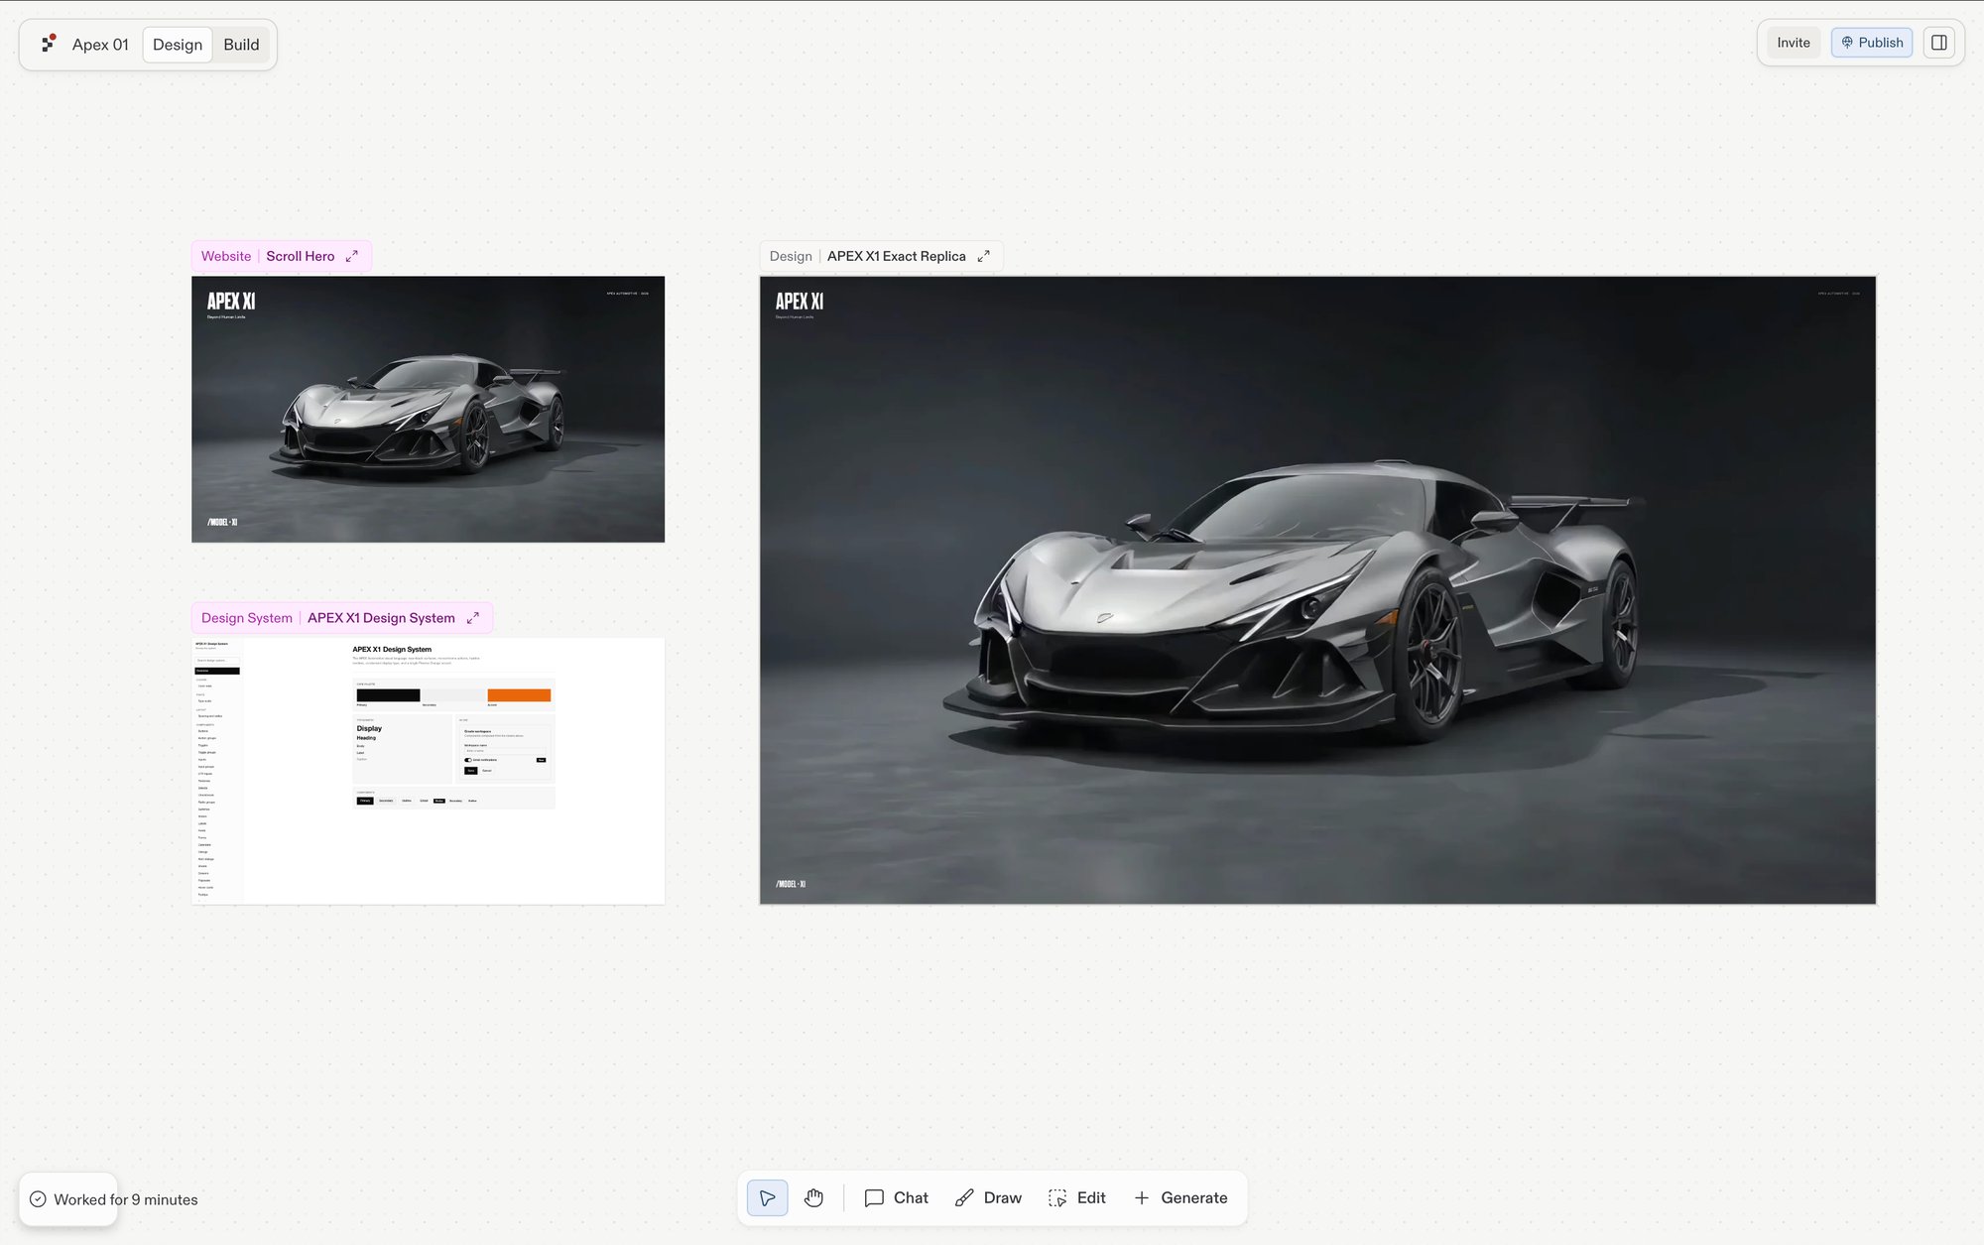The width and height of the screenshot is (1984, 1245).
Task: Expand the APEX X1 Exact Replica frame
Action: coord(984,256)
